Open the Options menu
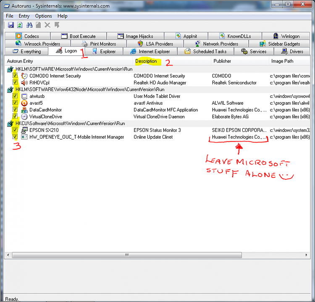The height and width of the screenshot is (302, 315). click(43, 16)
